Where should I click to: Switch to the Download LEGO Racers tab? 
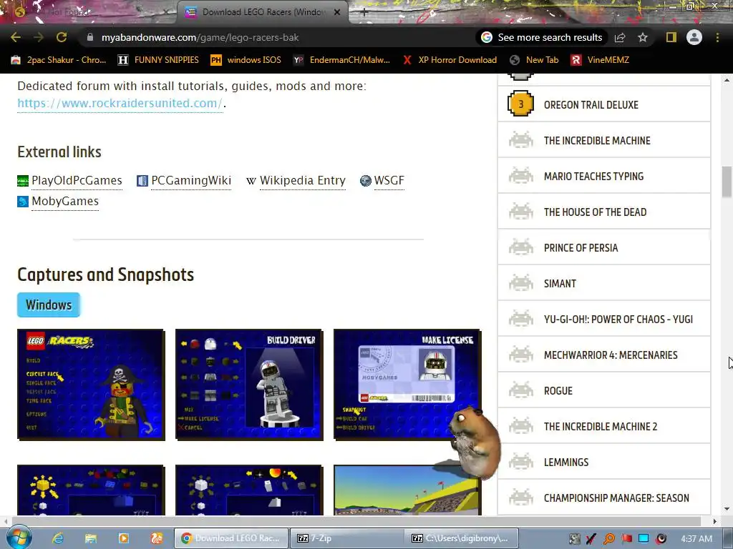point(262,12)
